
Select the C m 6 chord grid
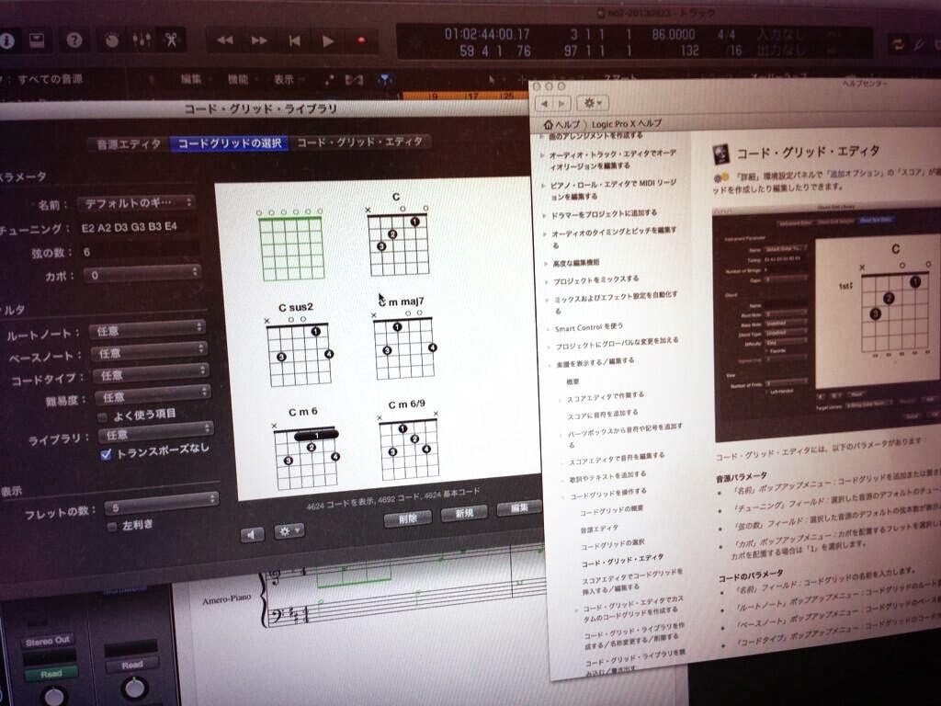coord(306,448)
